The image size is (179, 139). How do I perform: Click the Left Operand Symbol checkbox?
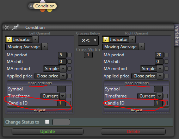(x=69, y=89)
